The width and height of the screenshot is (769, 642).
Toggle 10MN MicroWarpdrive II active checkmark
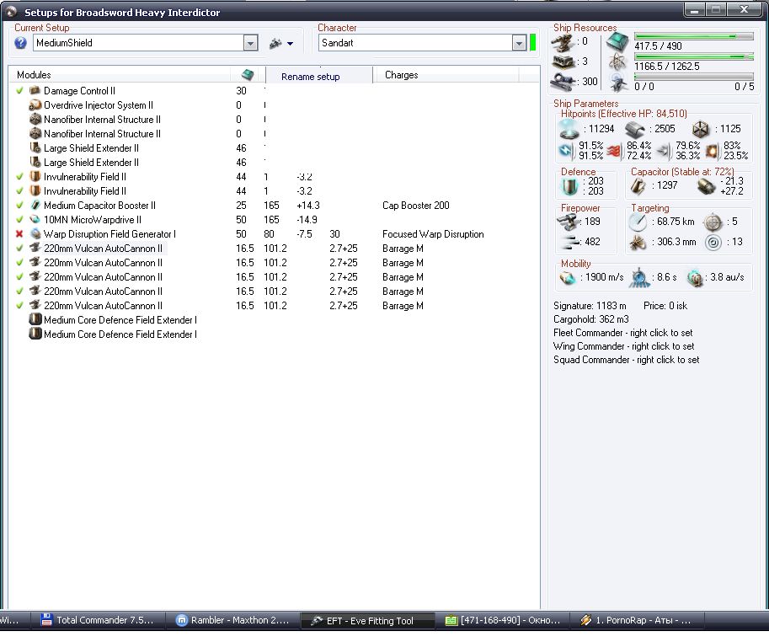tap(19, 219)
